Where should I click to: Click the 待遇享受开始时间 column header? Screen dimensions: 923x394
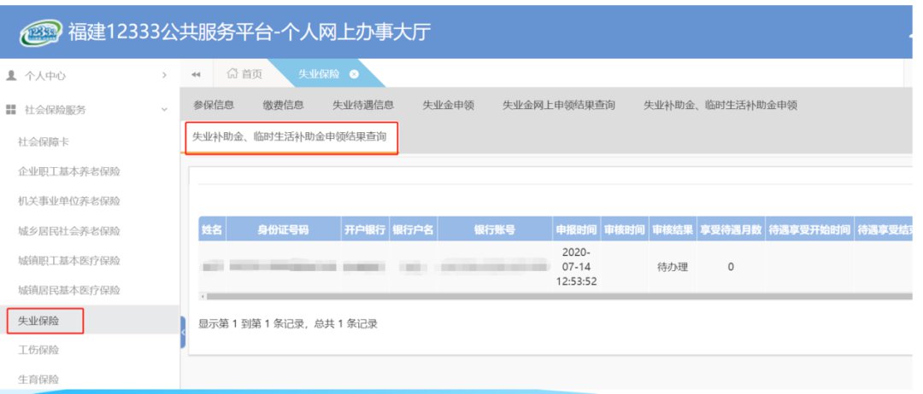pos(809,229)
